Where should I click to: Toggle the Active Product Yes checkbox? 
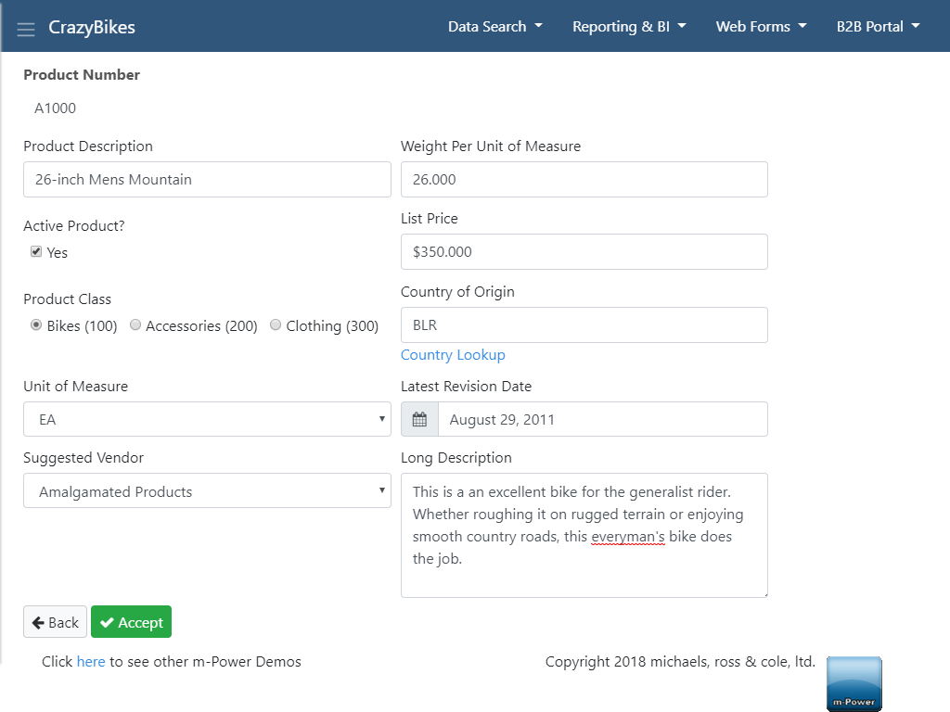[36, 251]
